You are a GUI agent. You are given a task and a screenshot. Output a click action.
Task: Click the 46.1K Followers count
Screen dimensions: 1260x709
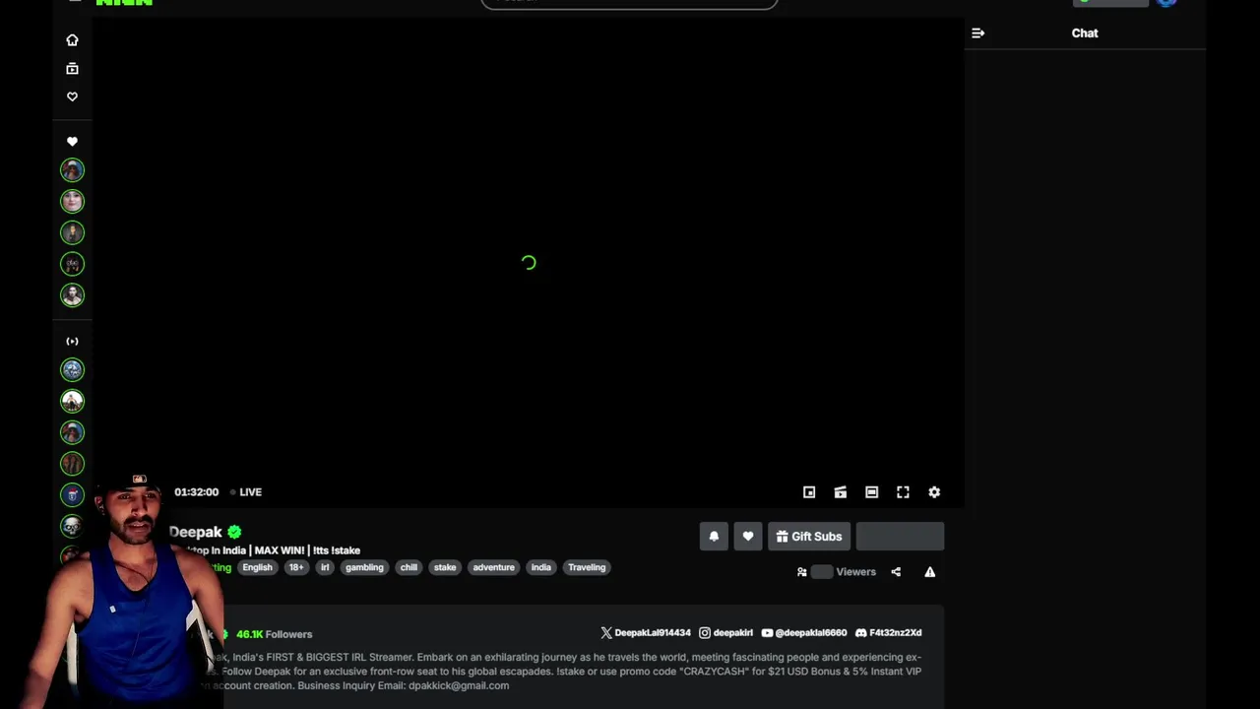[x=274, y=634]
